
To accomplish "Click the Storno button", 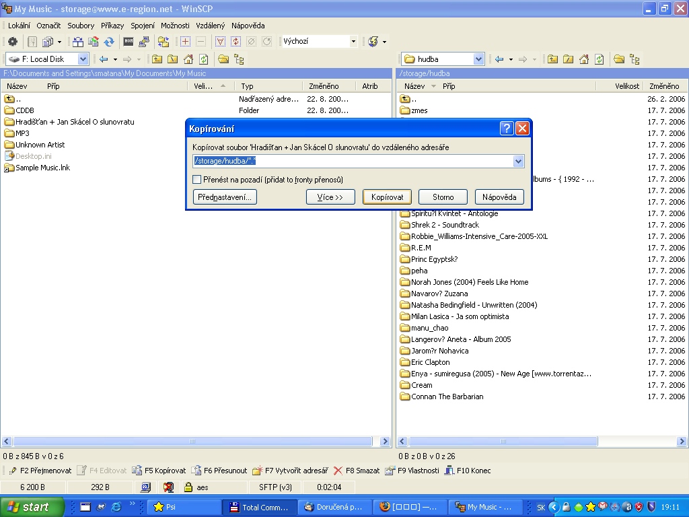I will coord(443,197).
